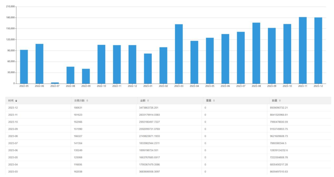Click the 2023-10 table row date
Screen dimensions: 334x177
click(x=13, y=122)
